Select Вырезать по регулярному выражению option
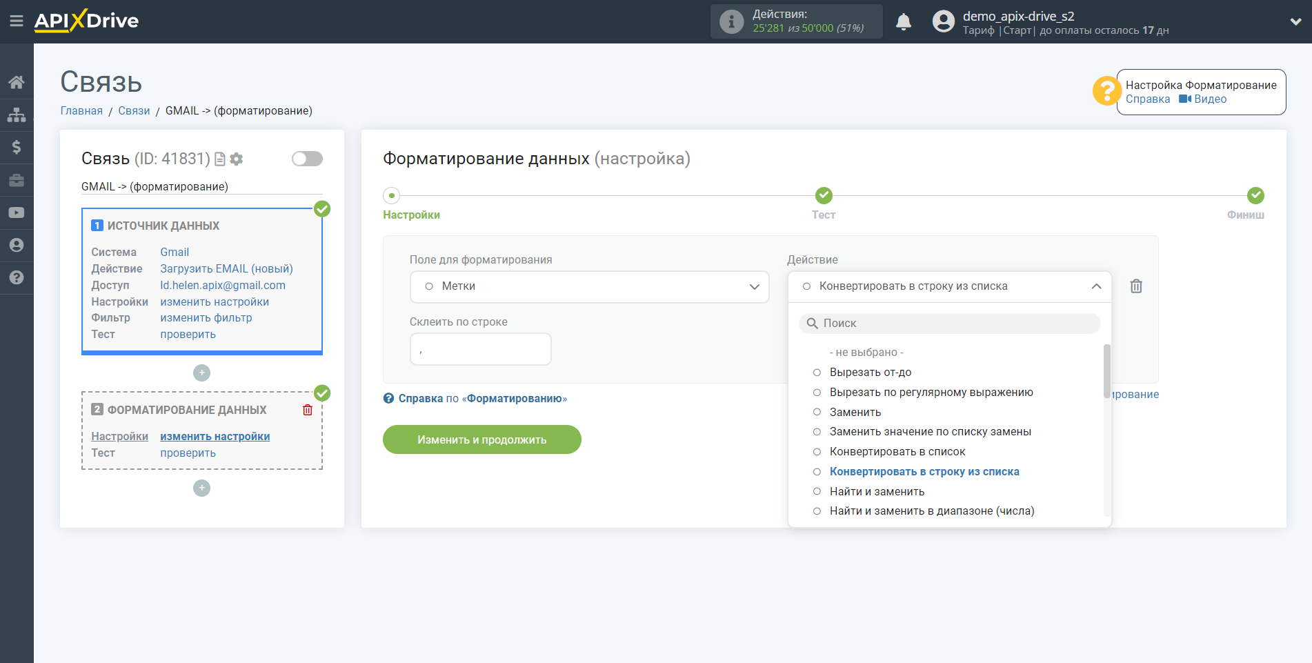 pyautogui.click(x=931, y=393)
